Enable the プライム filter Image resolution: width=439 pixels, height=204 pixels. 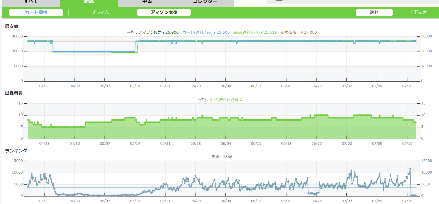tap(100, 12)
